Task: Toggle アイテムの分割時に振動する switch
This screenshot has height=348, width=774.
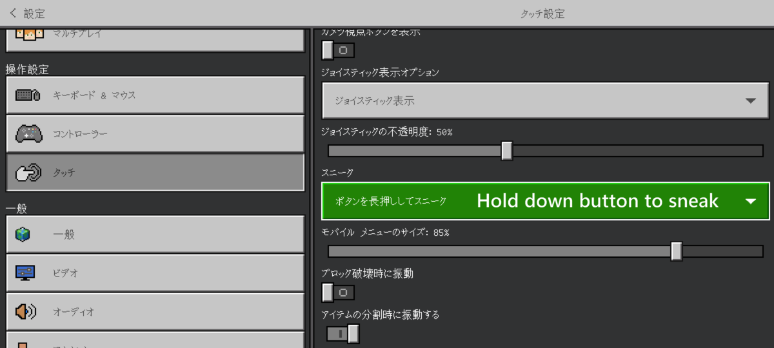Action: pyautogui.click(x=343, y=333)
